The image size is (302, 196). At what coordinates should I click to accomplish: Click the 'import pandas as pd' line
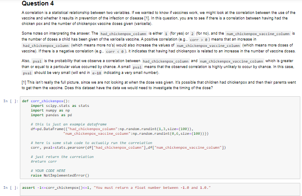(51, 115)
